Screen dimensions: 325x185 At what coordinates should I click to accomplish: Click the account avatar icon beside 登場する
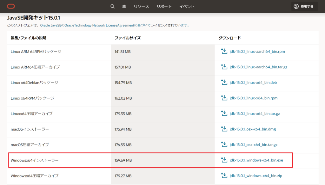point(296,6)
